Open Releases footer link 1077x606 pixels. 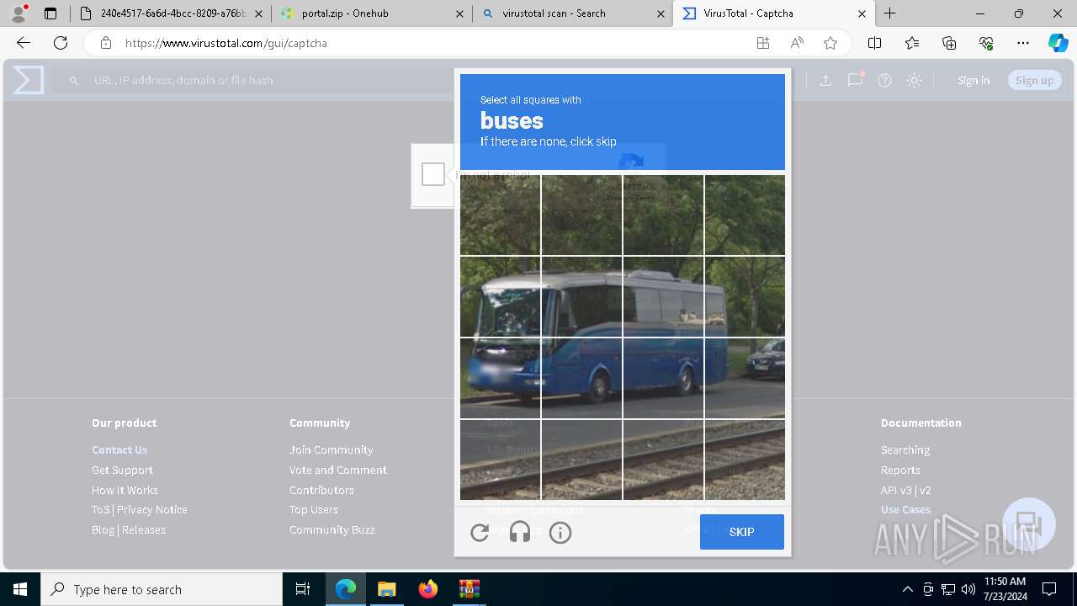[144, 529]
